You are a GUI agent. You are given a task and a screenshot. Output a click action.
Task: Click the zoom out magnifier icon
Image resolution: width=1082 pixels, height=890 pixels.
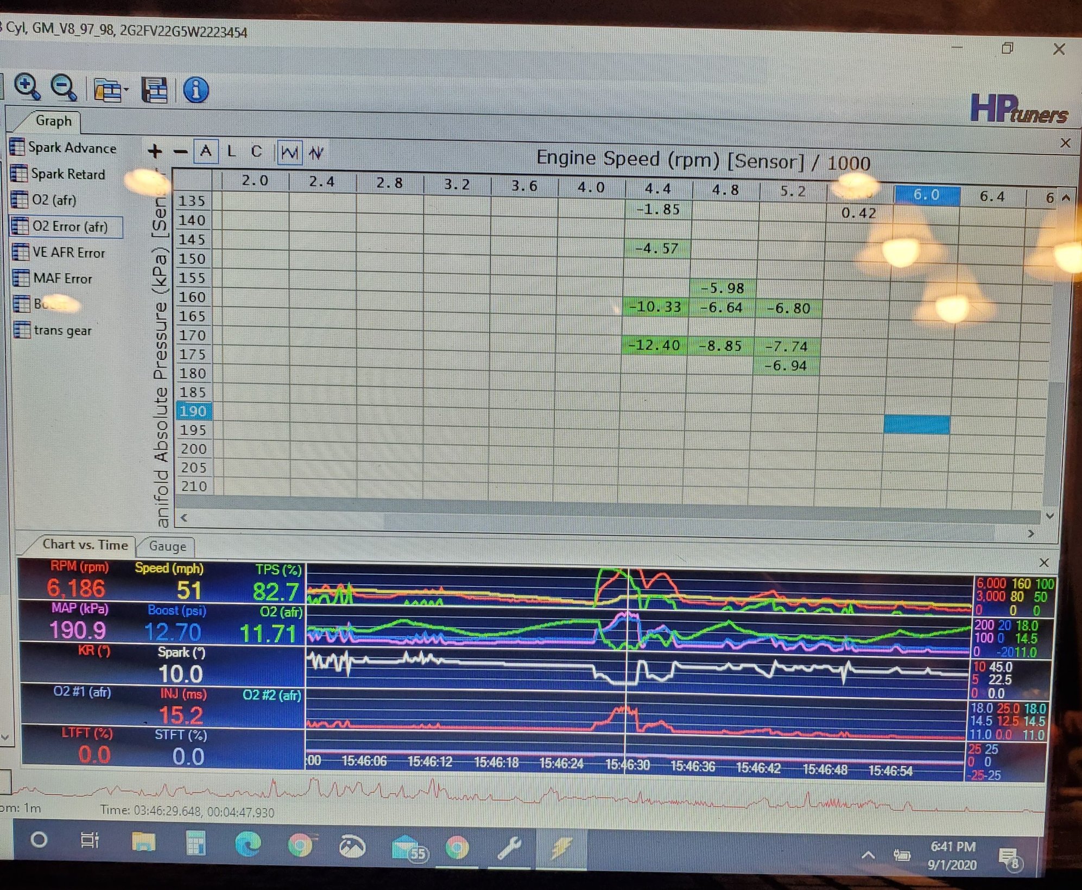[64, 87]
